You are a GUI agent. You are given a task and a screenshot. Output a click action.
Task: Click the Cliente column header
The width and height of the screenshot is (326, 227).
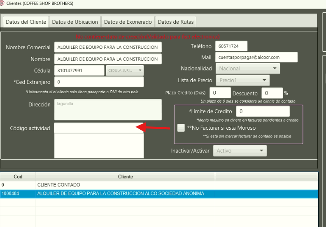point(125,177)
